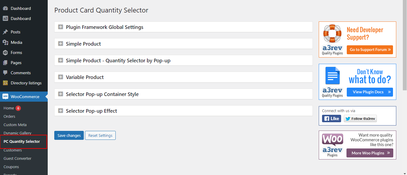Viewport: 407px width, 175px height.
Task: Click the WooCommerce logo icon
Action: pos(5,97)
